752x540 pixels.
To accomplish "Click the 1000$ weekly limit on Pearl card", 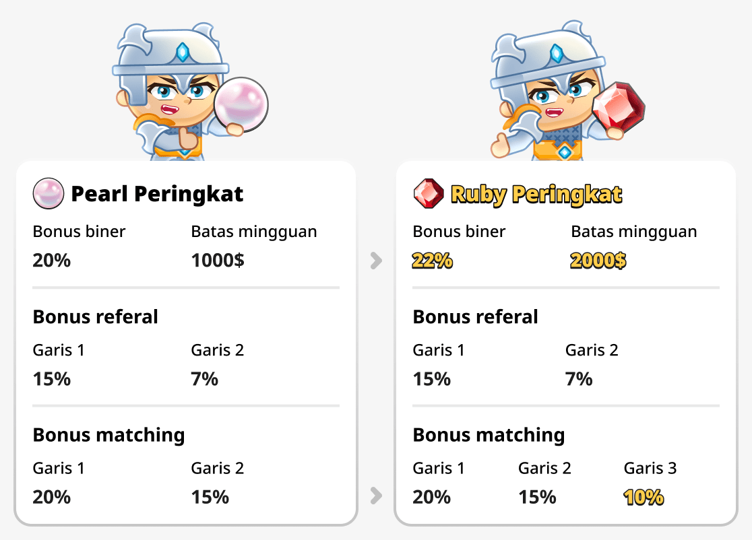I will [218, 260].
